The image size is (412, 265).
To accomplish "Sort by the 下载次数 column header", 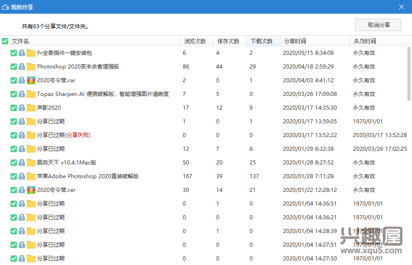I will [263, 41].
